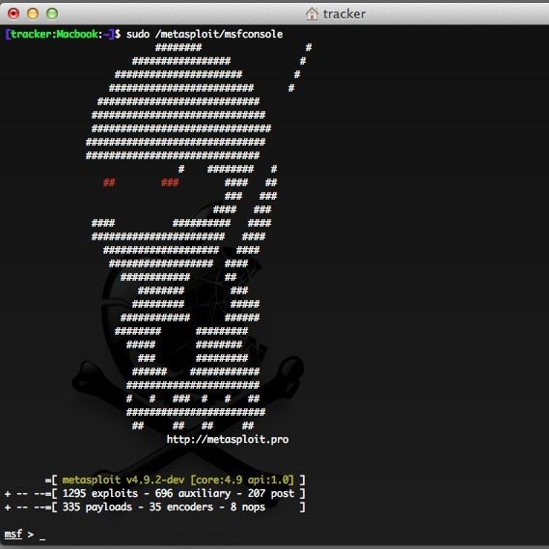Click the red '###' in the ASCII art
This screenshot has width=549, height=549.
(170, 182)
